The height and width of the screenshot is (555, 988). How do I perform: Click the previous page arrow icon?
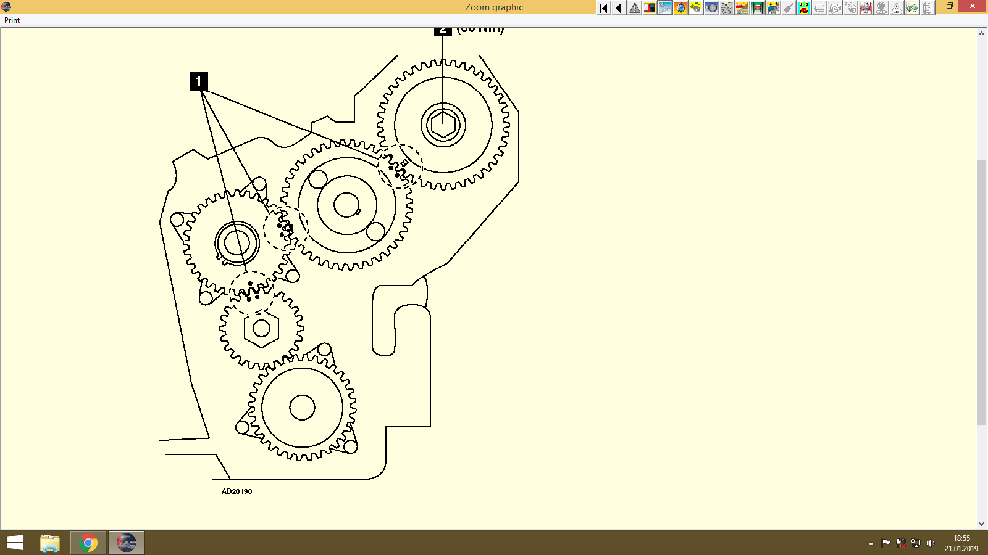[x=617, y=8]
